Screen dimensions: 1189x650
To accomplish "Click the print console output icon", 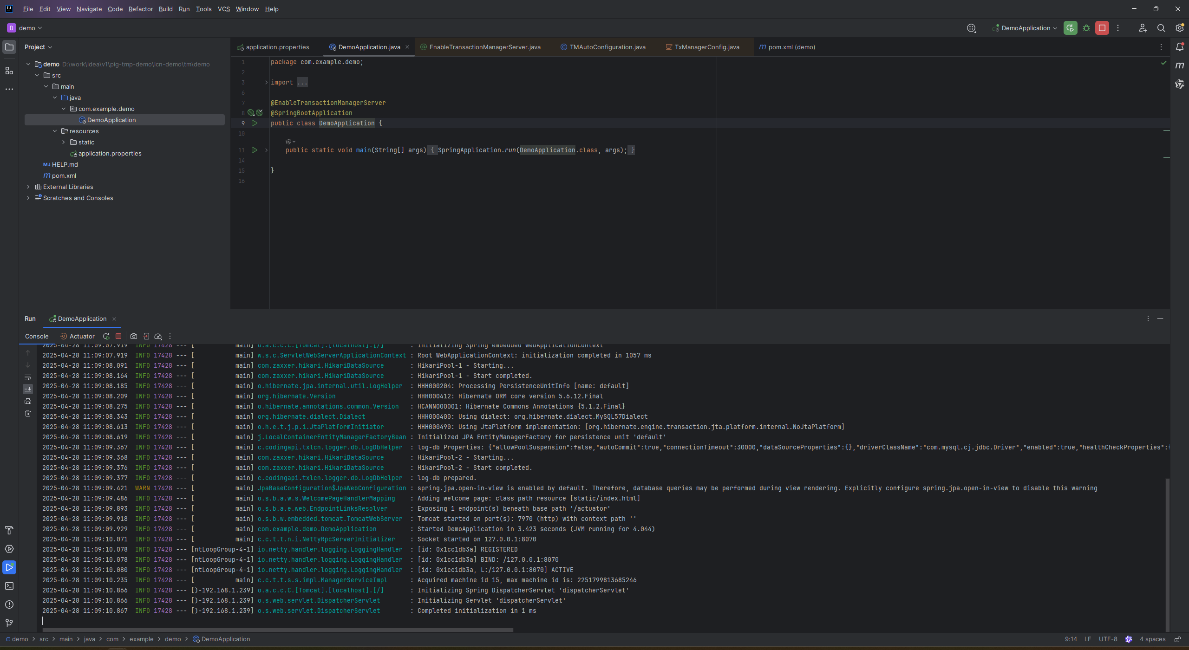I will point(28,401).
